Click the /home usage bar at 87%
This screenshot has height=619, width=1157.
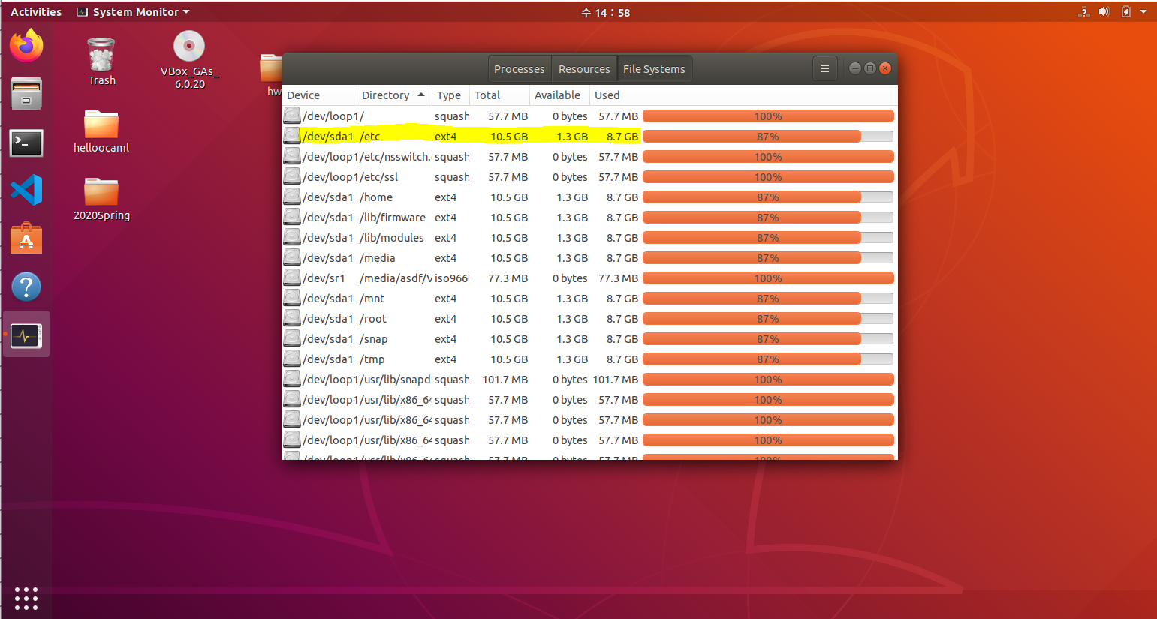pyautogui.click(x=768, y=197)
